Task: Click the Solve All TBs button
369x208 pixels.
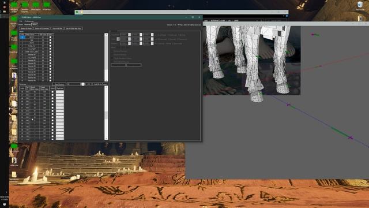Action: (58, 28)
